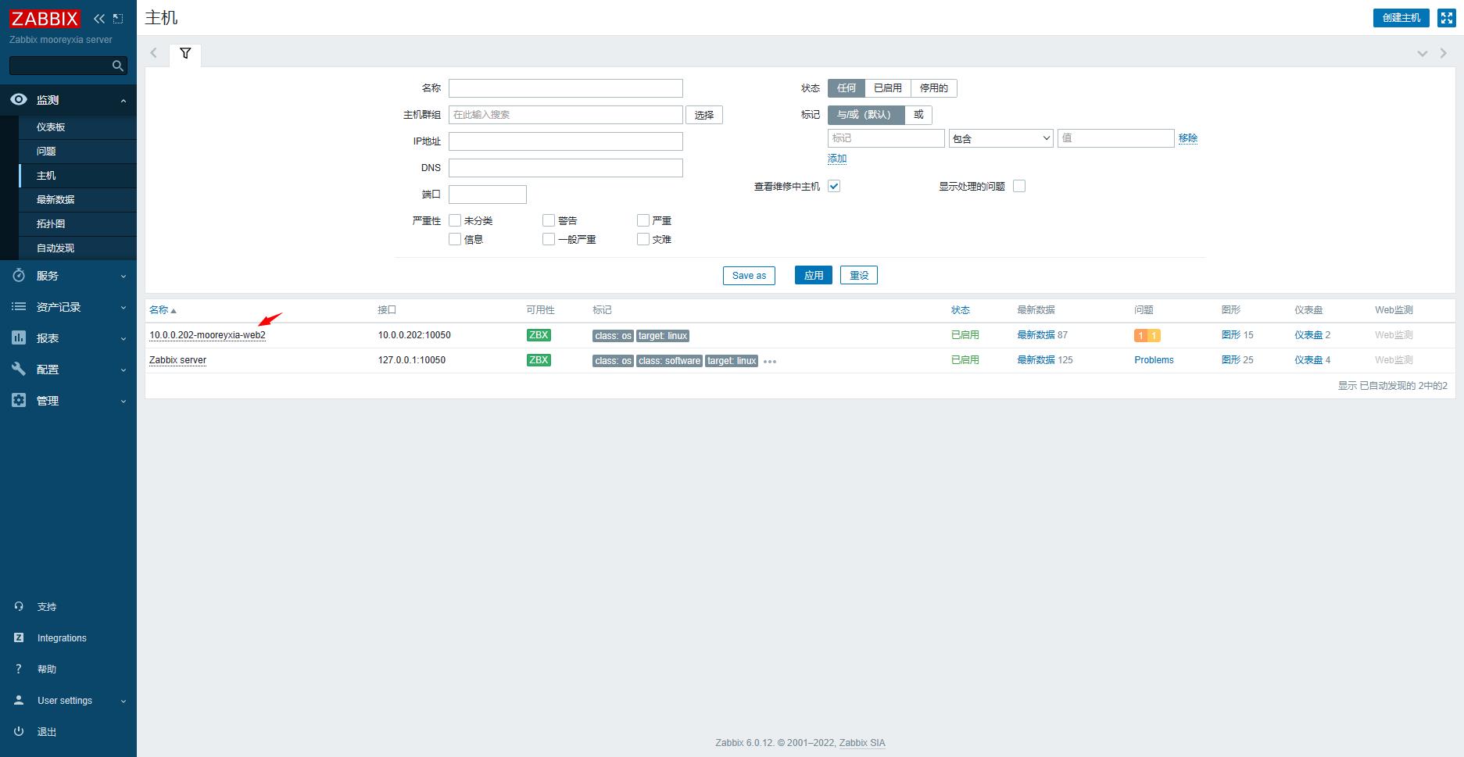Apply the filter with 应用 button
The image size is (1464, 757).
pos(814,275)
